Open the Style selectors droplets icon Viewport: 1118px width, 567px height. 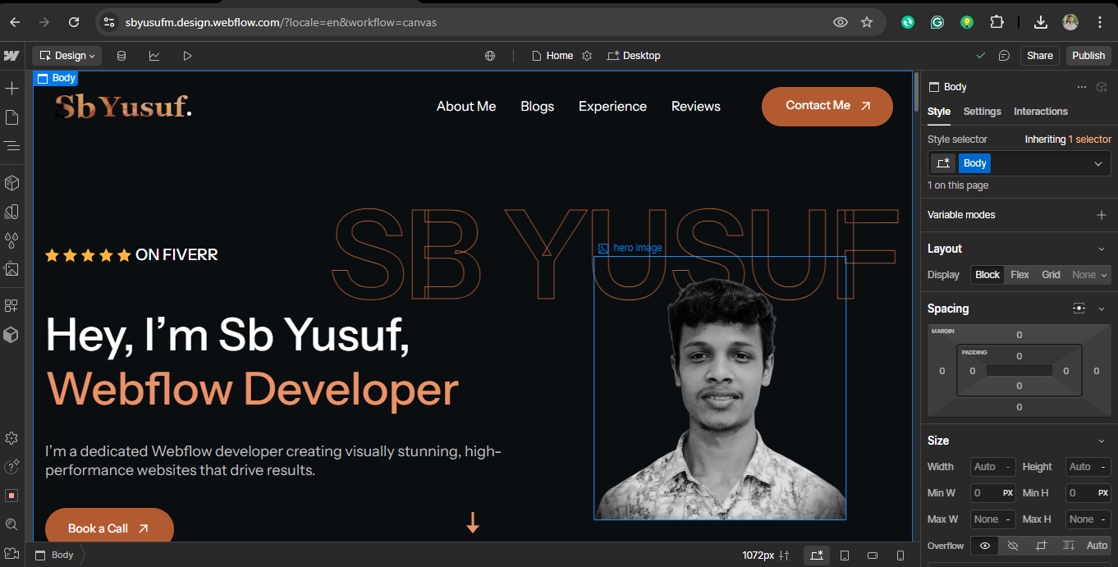(x=11, y=240)
